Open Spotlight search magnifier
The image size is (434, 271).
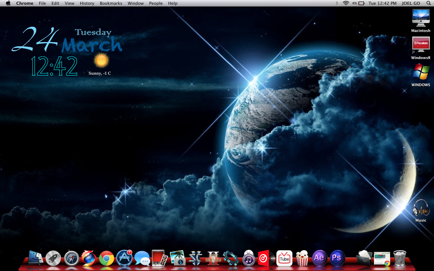coord(429,3)
